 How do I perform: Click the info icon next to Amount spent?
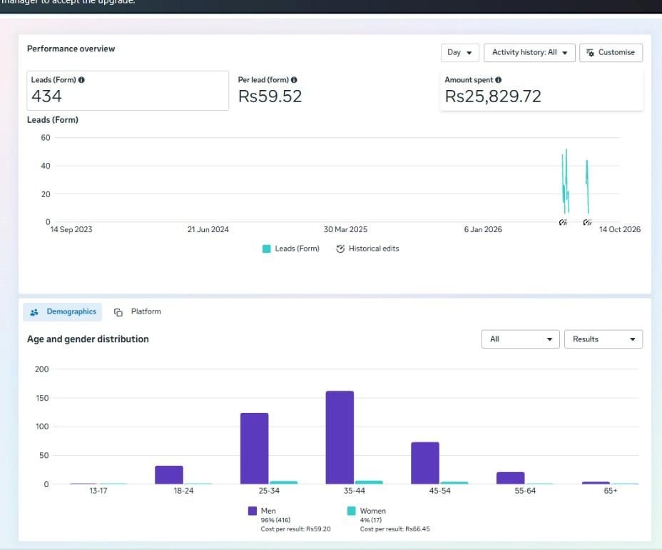[498, 80]
